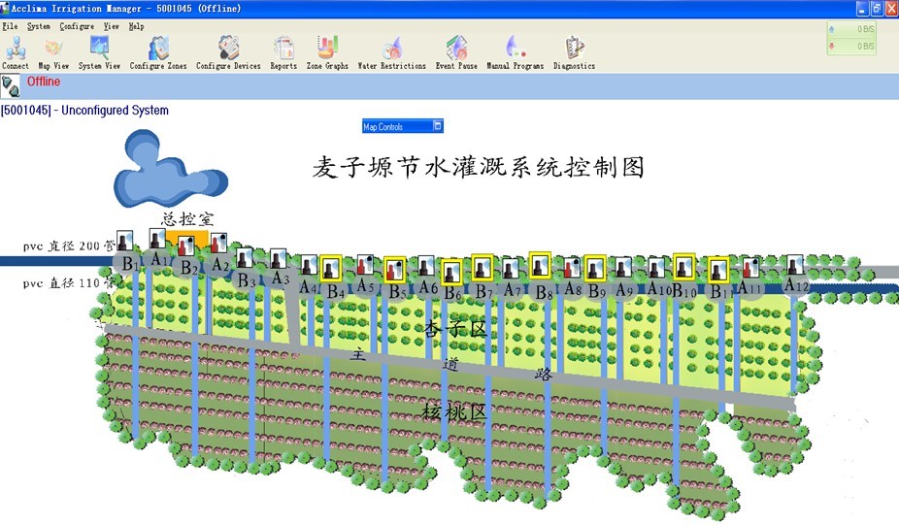Click valve icon above A7
This screenshot has width=899, height=525.
pos(511,268)
